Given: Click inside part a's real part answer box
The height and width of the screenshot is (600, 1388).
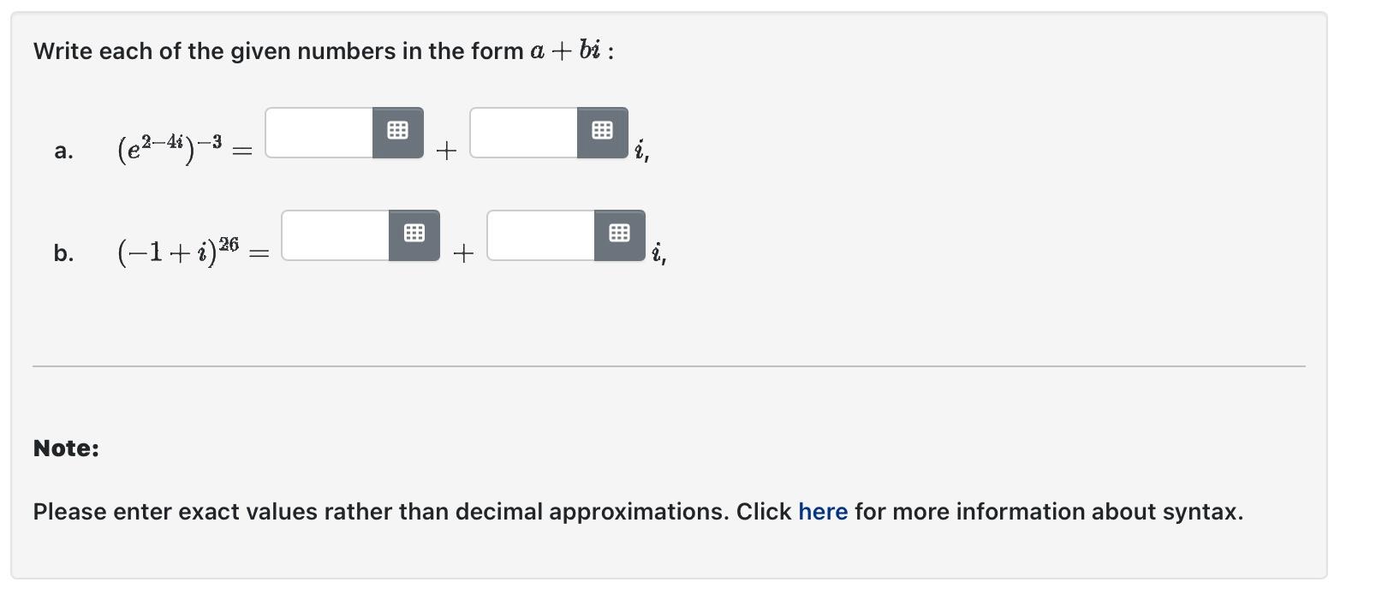Looking at the screenshot, I should point(317,133).
